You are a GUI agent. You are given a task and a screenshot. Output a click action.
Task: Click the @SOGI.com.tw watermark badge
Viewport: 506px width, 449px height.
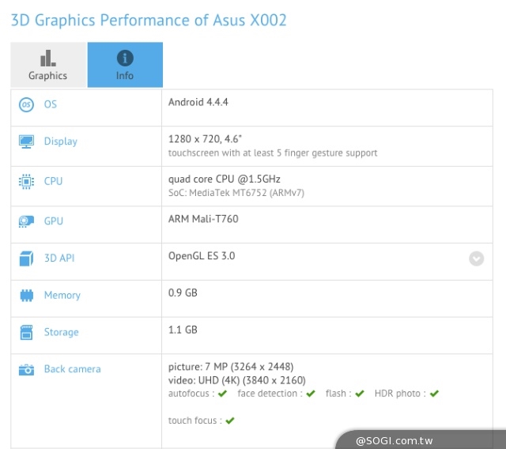420,440
